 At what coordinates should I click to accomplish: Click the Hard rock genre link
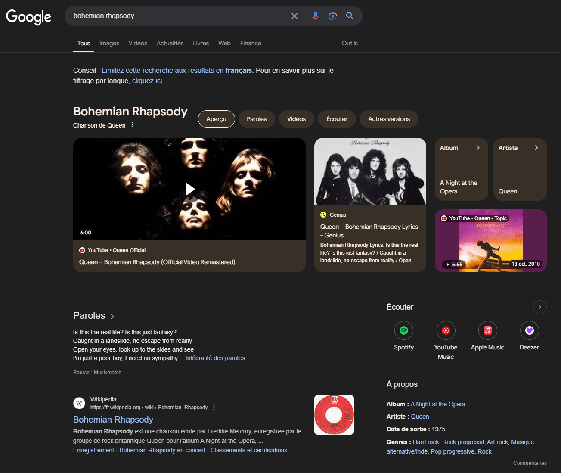(x=426, y=442)
